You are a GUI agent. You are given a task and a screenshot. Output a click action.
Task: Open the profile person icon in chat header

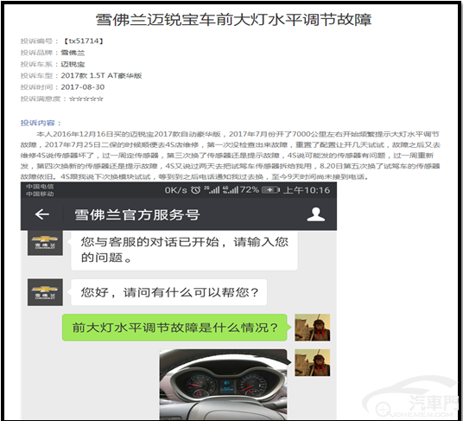[315, 214]
